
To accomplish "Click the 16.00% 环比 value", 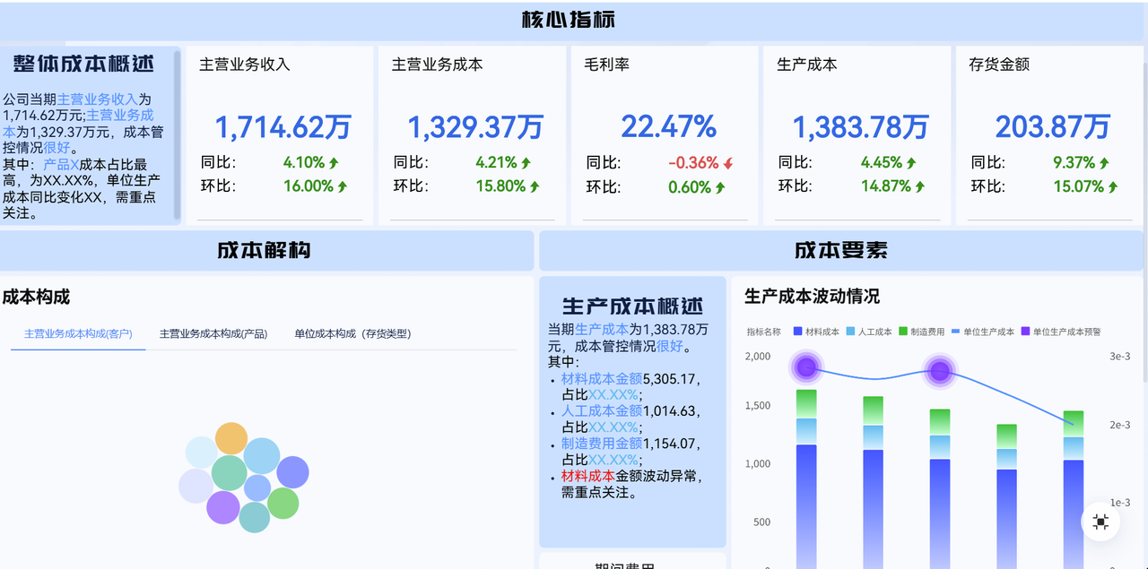I will 309,186.
